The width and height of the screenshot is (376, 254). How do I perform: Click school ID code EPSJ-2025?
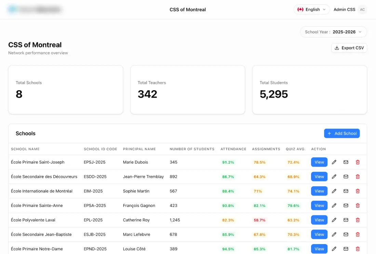tap(94, 162)
